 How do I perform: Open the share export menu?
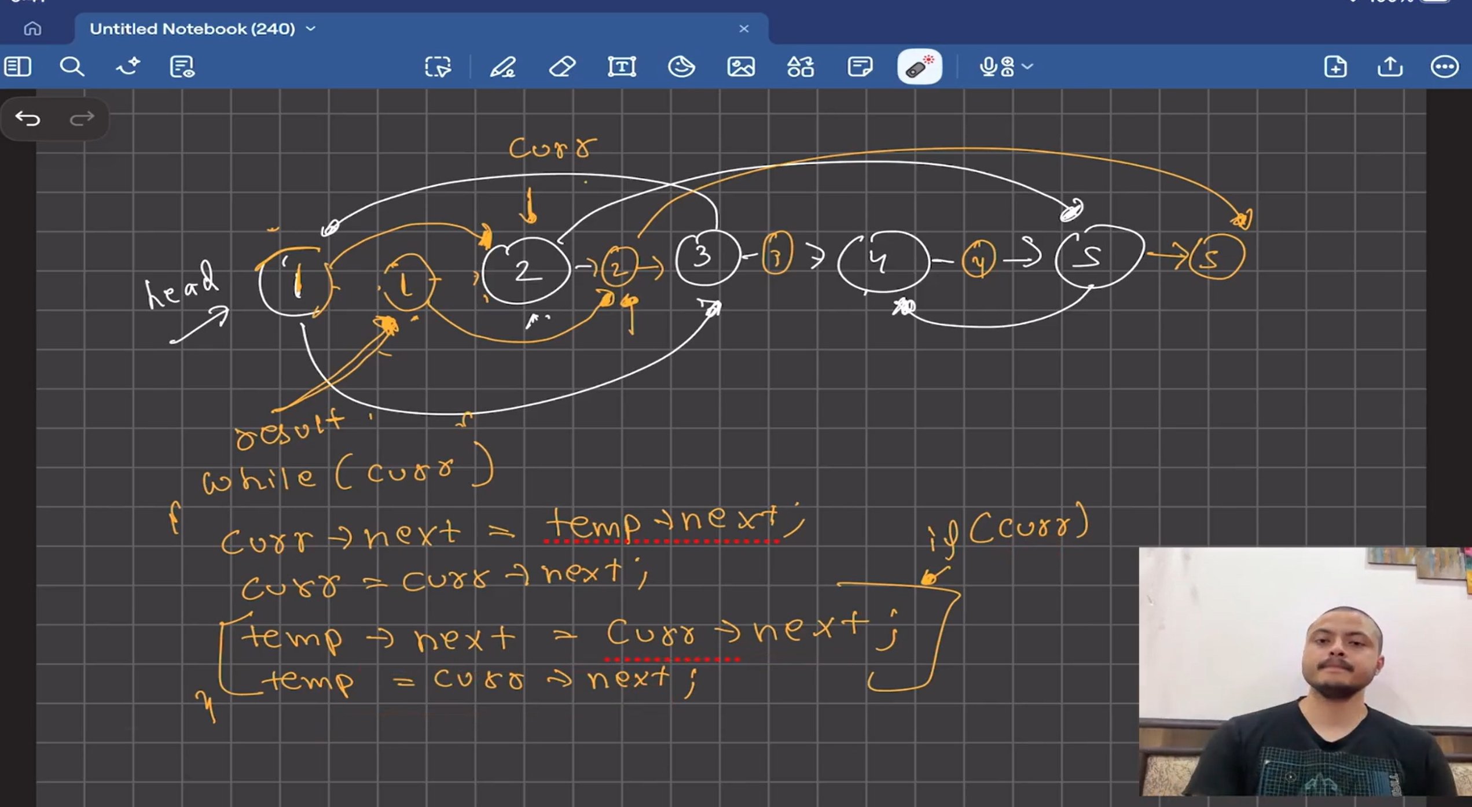point(1389,67)
